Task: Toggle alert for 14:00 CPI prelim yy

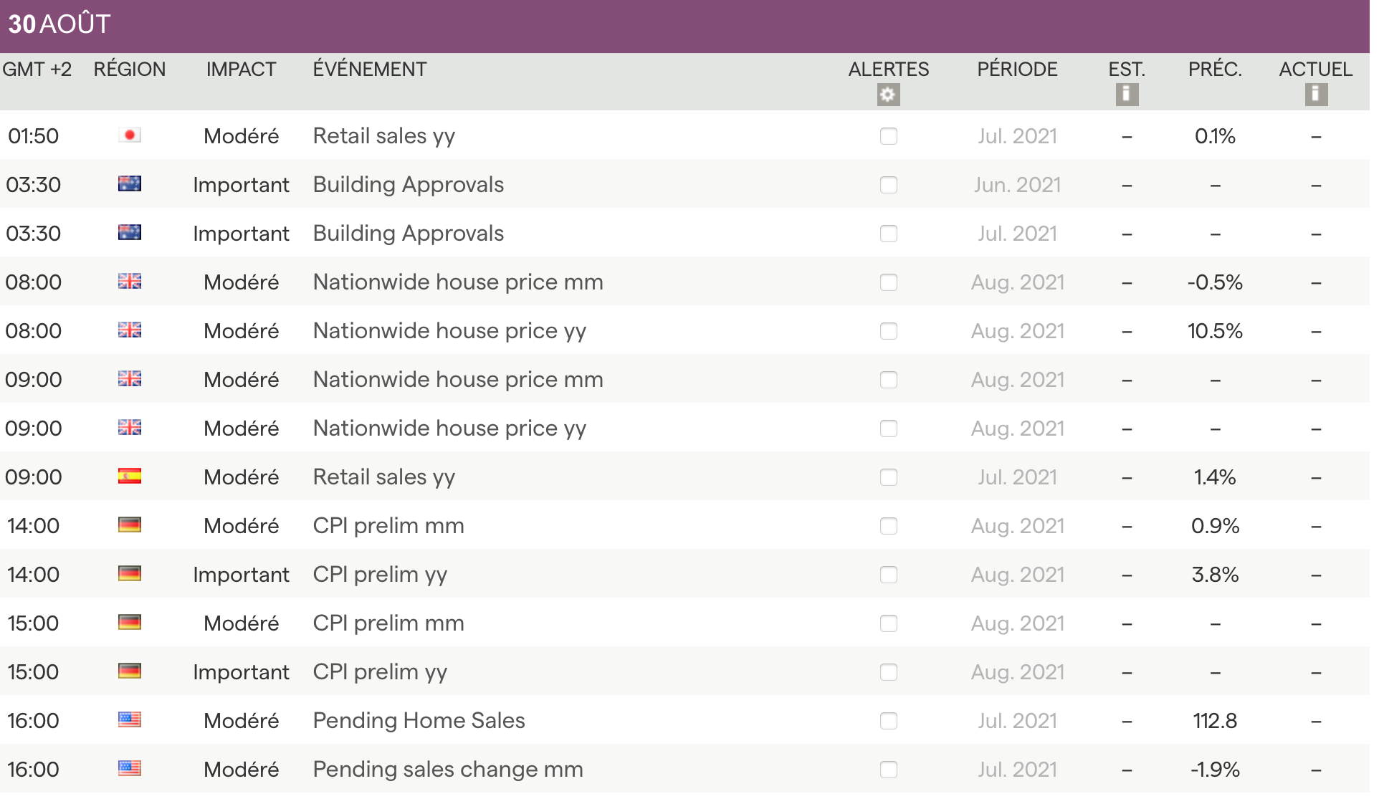Action: pos(888,575)
